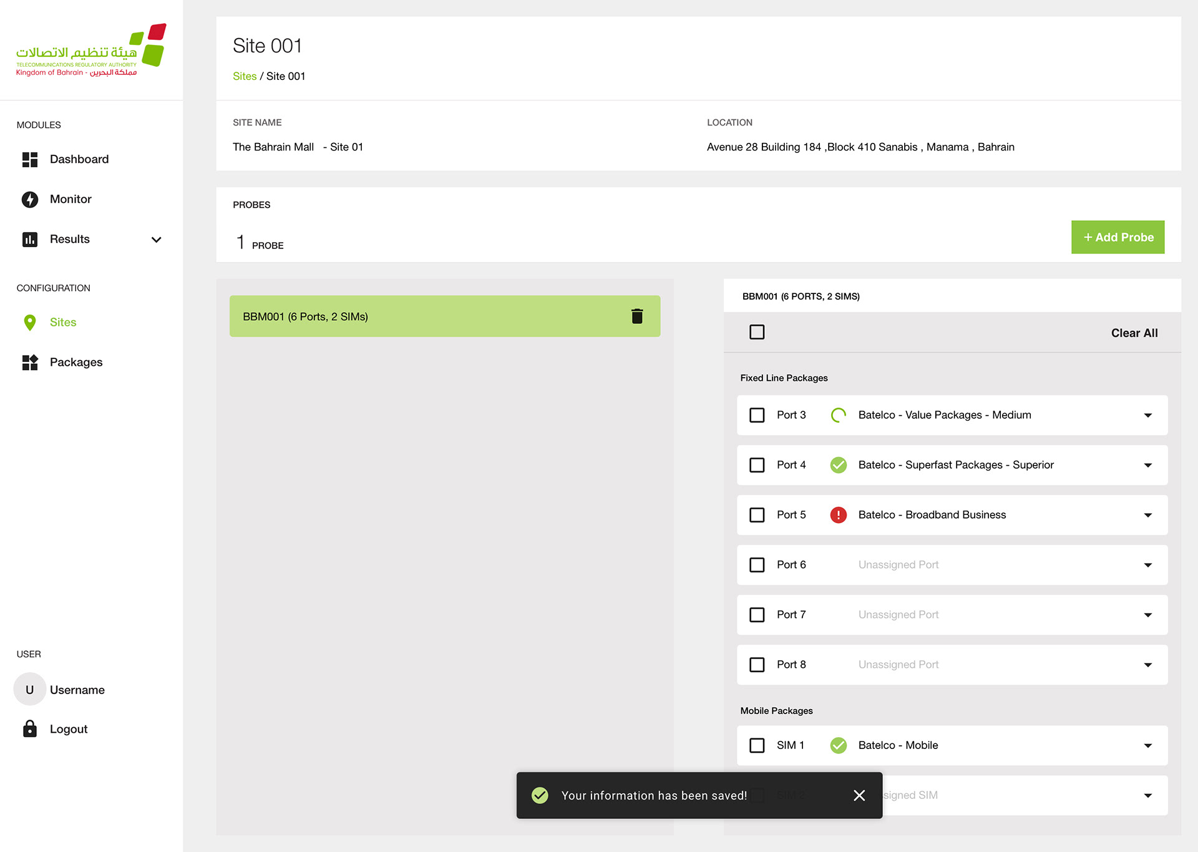
Task: Click the Dashboard grid icon
Action: pos(30,159)
